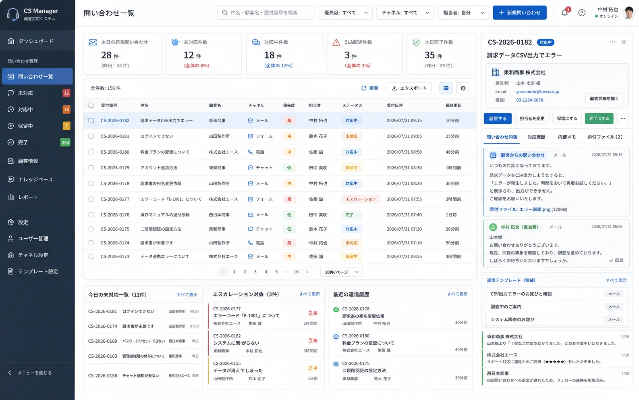
Task: Check the box for CS-2026-0176
Action: (91, 215)
